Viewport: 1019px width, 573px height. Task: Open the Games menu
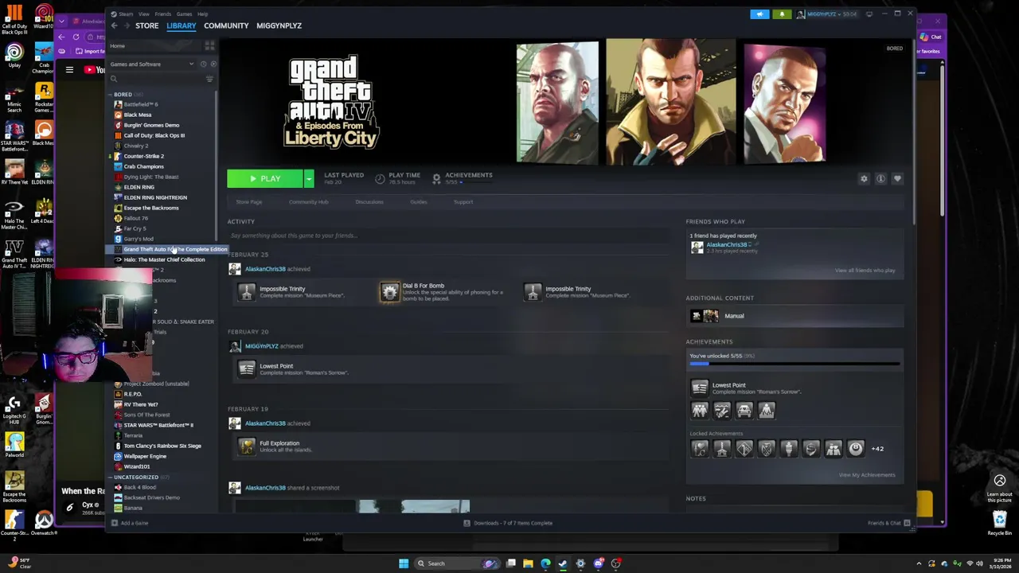click(184, 14)
